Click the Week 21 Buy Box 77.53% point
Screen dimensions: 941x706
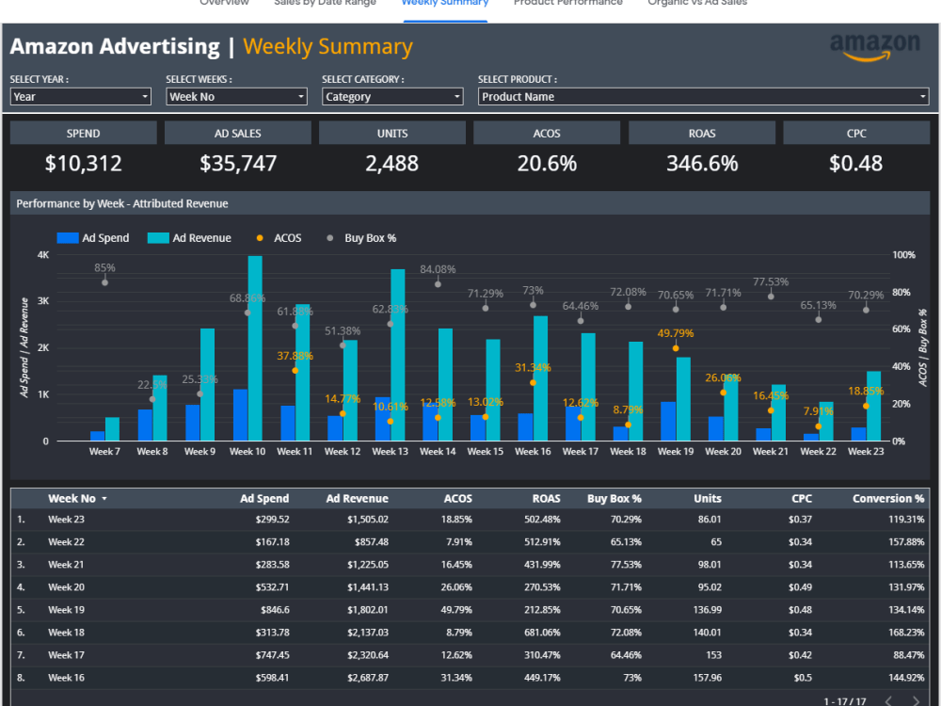click(x=771, y=296)
